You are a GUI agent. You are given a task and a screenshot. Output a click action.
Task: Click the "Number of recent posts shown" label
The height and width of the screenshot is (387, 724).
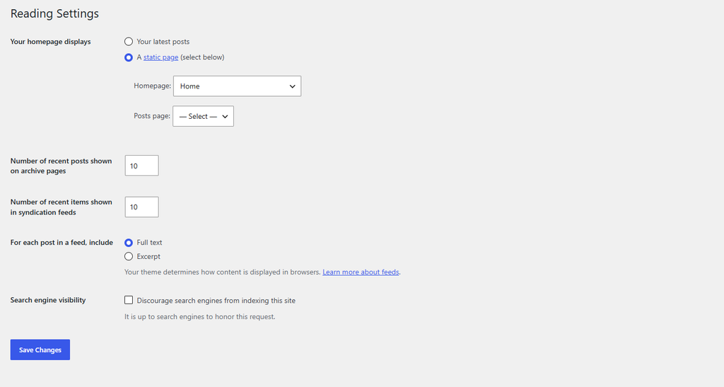point(61,166)
